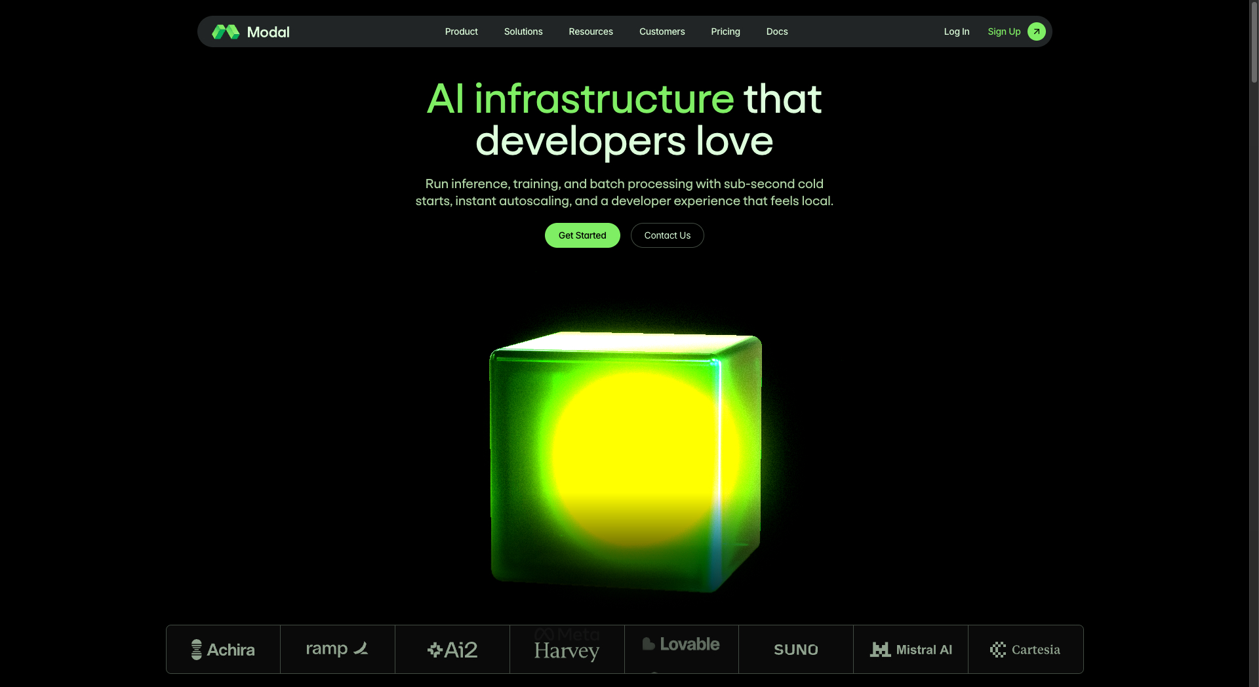Click the Mistral AI logo
The width and height of the screenshot is (1259, 687).
click(x=911, y=650)
